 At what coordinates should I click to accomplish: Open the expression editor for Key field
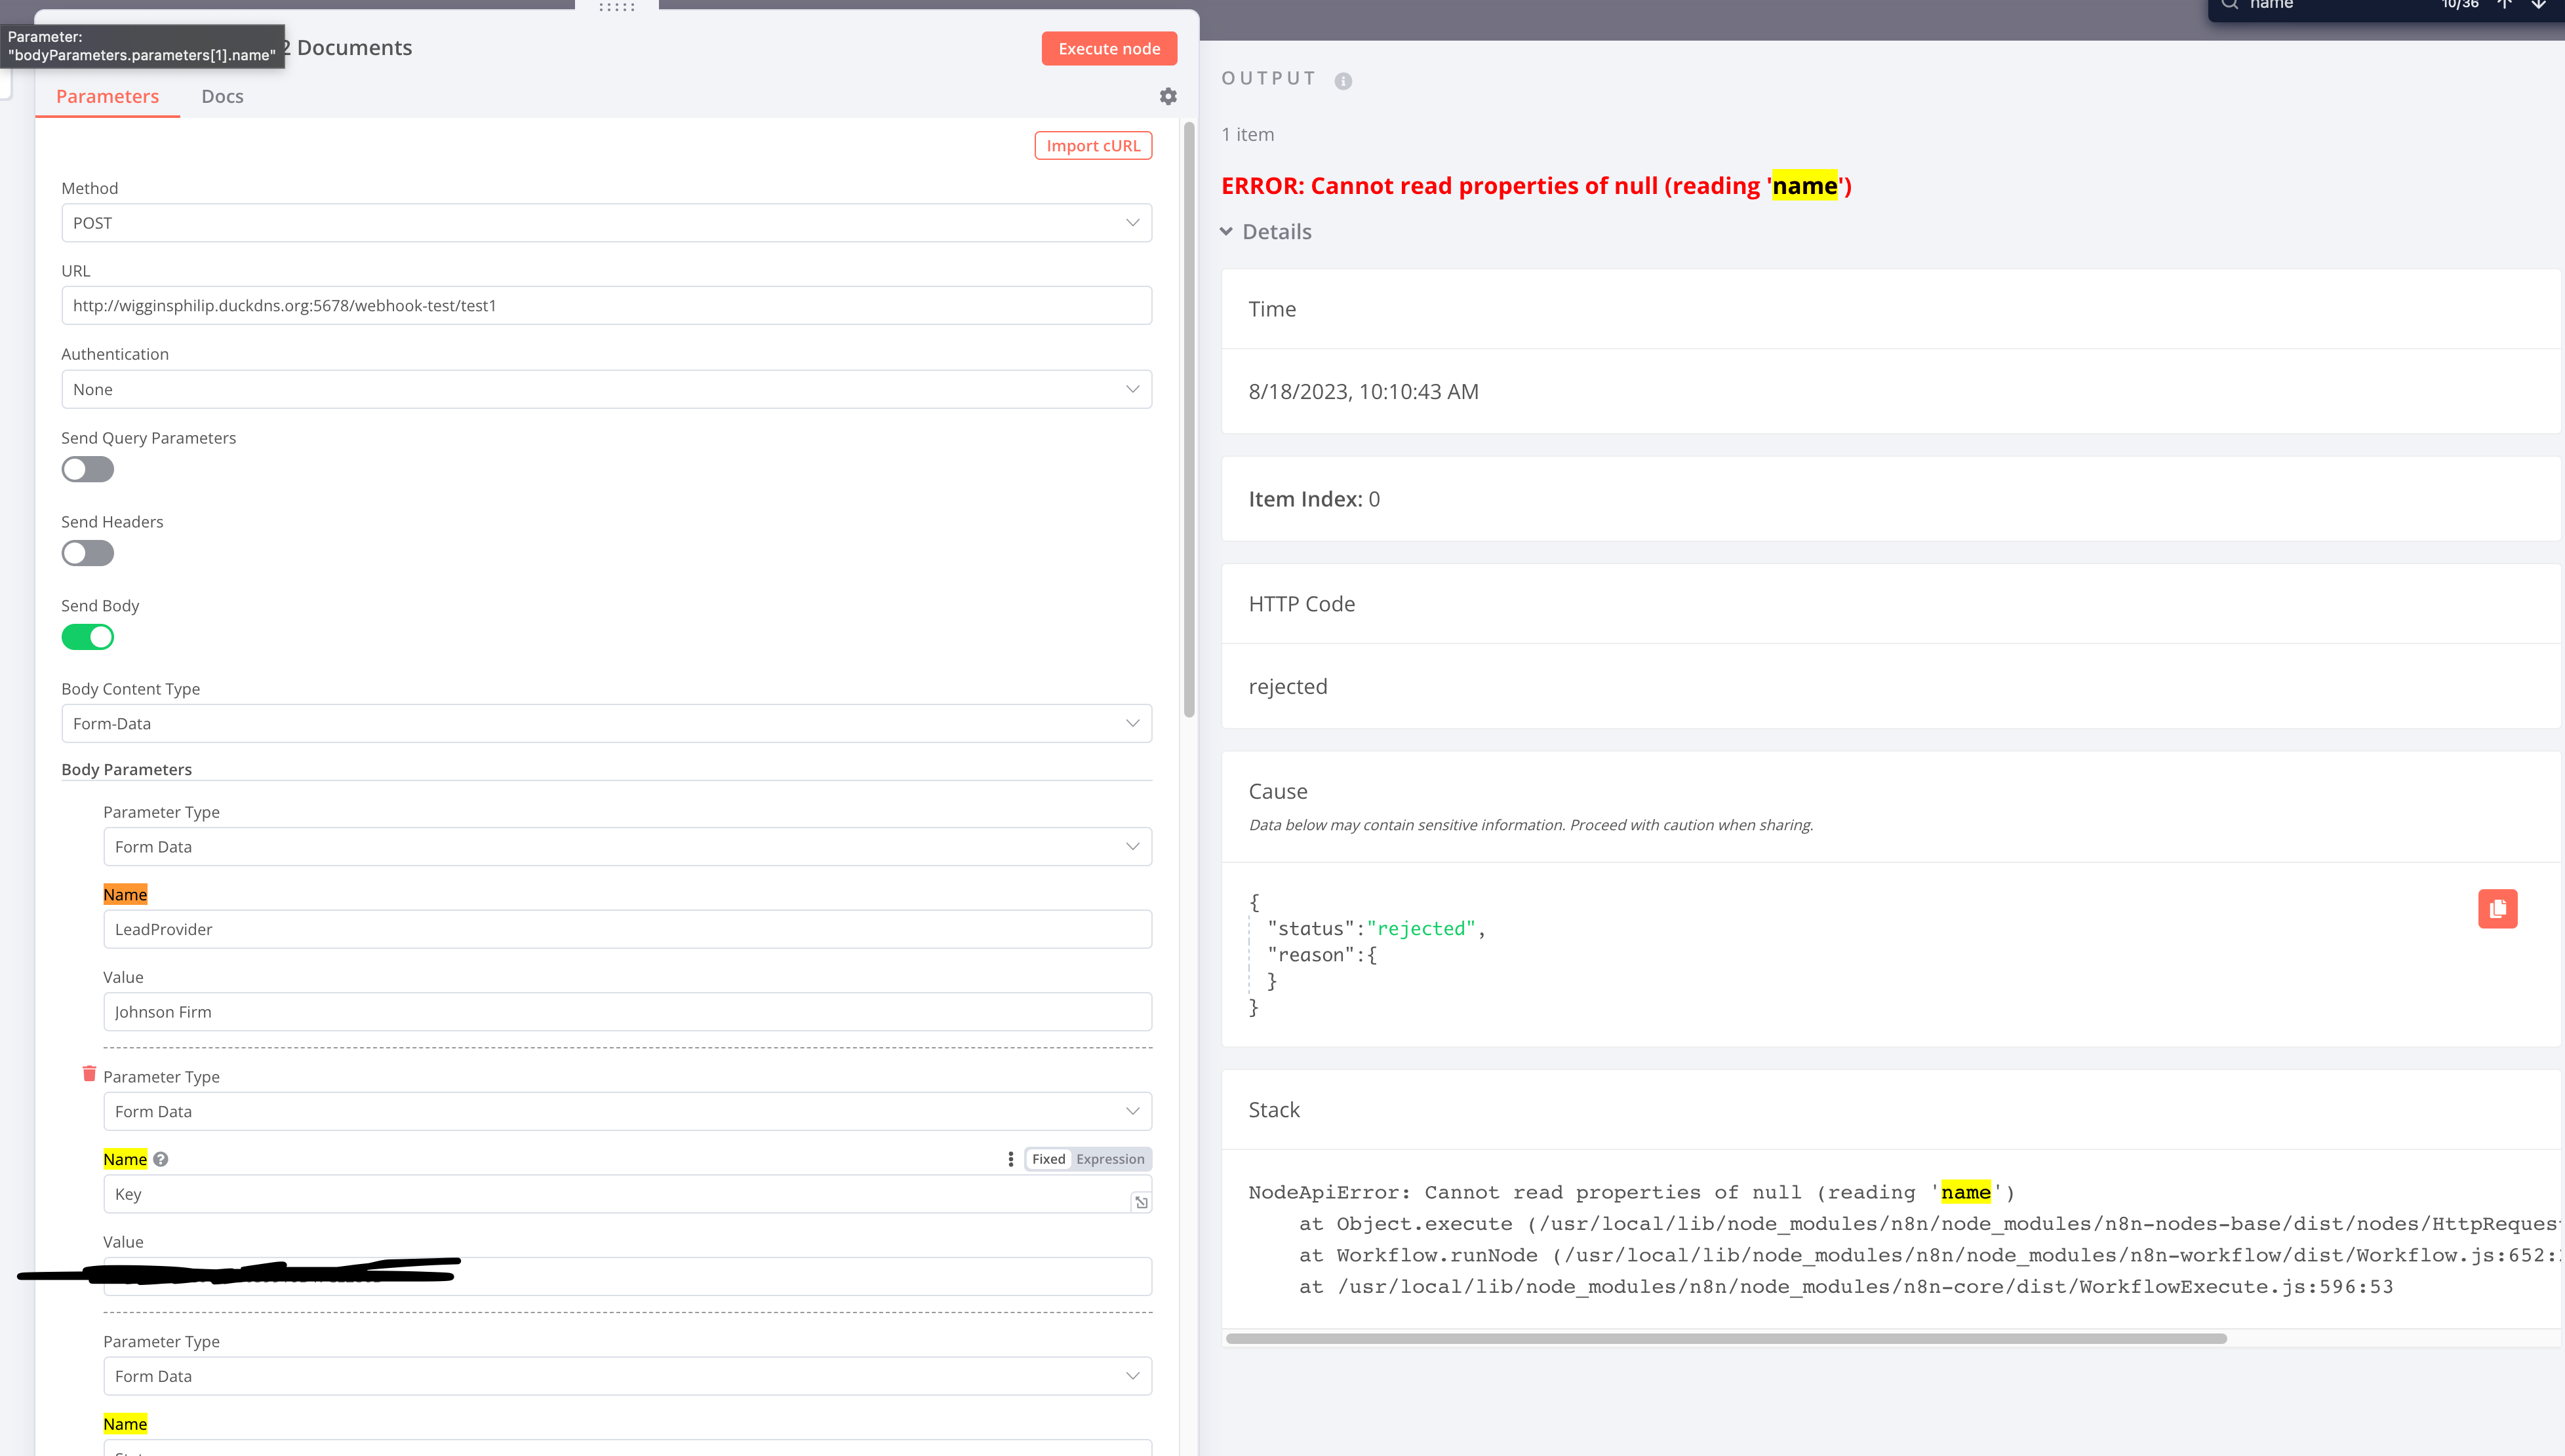point(1140,1202)
